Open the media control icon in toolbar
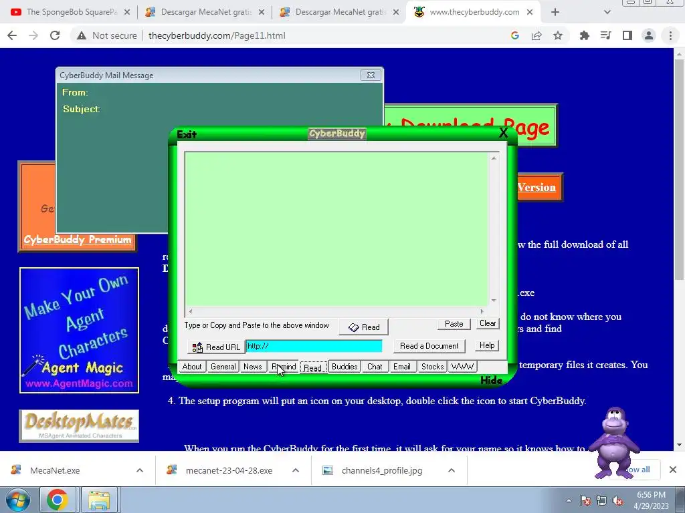685x513 pixels. pos(605,35)
